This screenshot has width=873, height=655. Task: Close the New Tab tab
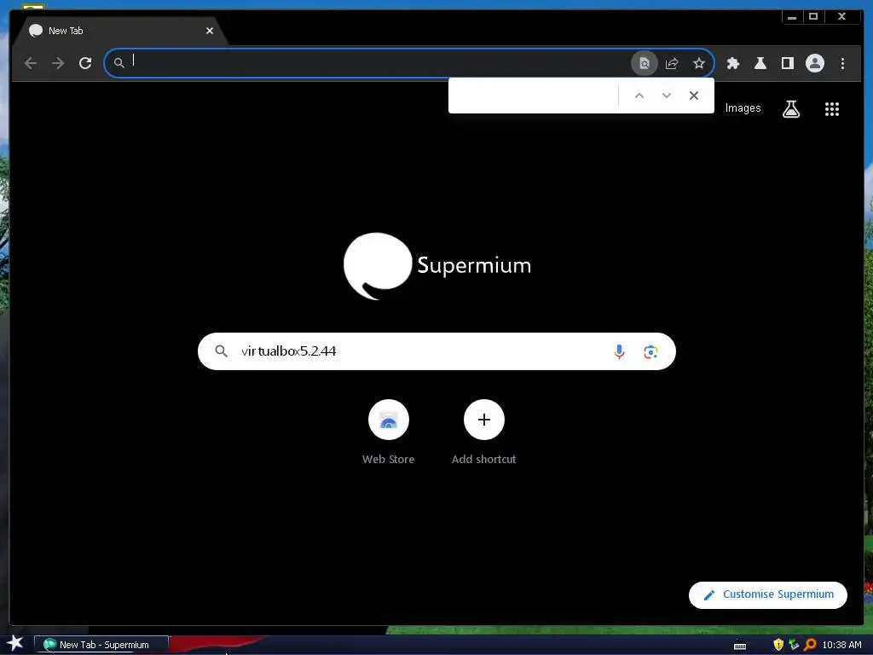click(210, 32)
